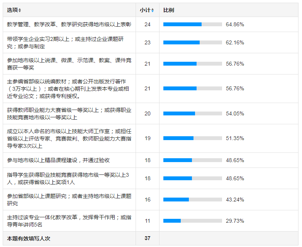Click the sort icon next to 选项
This screenshot has width=302, height=247.
pos(20,10)
